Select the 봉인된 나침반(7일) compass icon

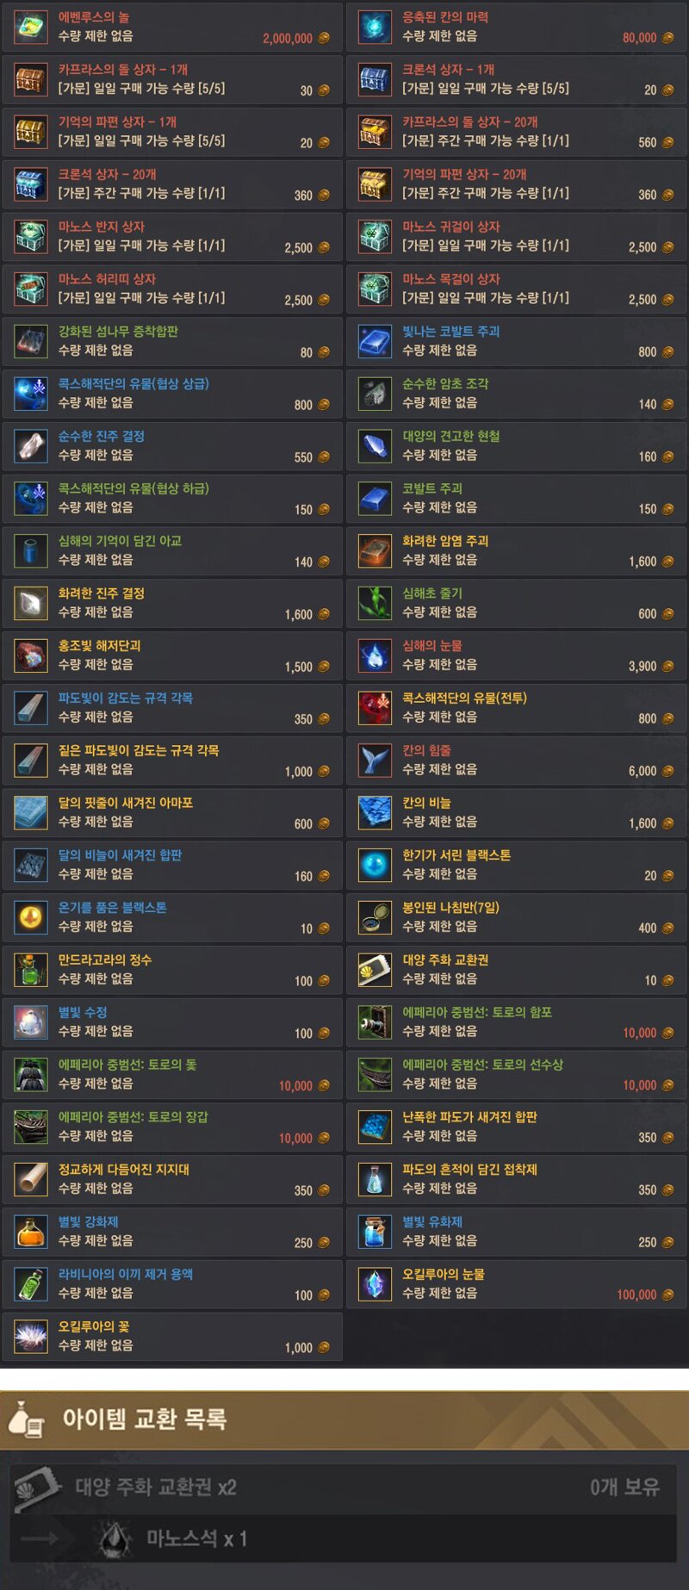click(x=375, y=918)
